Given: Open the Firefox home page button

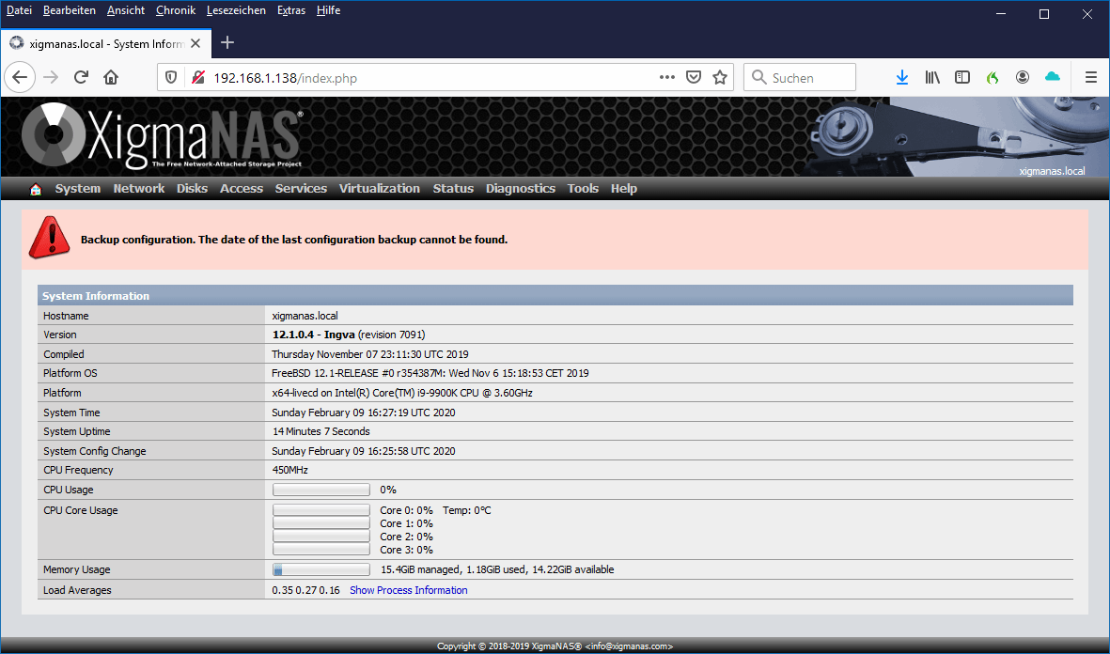Looking at the screenshot, I should coord(111,78).
